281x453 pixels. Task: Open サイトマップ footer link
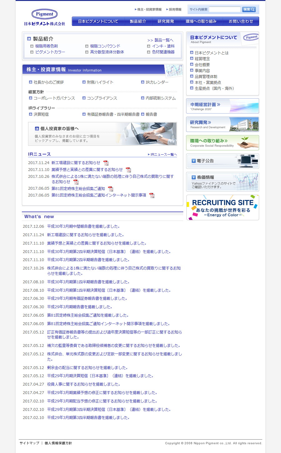[29, 443]
